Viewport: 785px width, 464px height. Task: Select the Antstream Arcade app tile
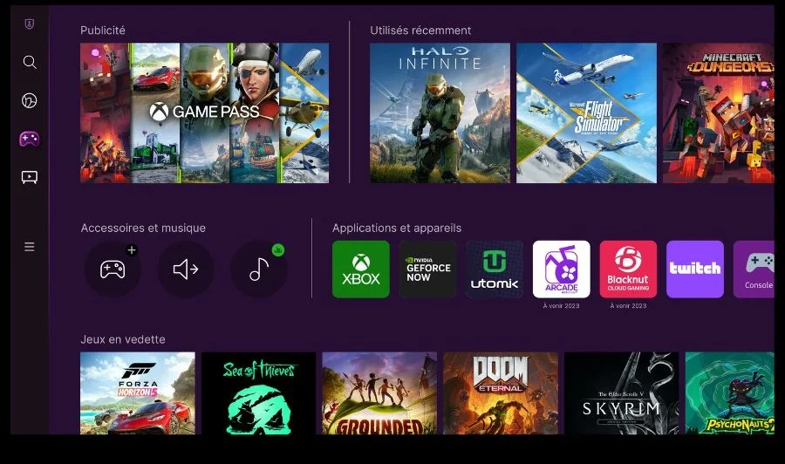tap(561, 270)
